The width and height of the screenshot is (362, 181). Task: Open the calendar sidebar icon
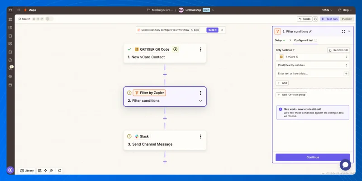10,52
